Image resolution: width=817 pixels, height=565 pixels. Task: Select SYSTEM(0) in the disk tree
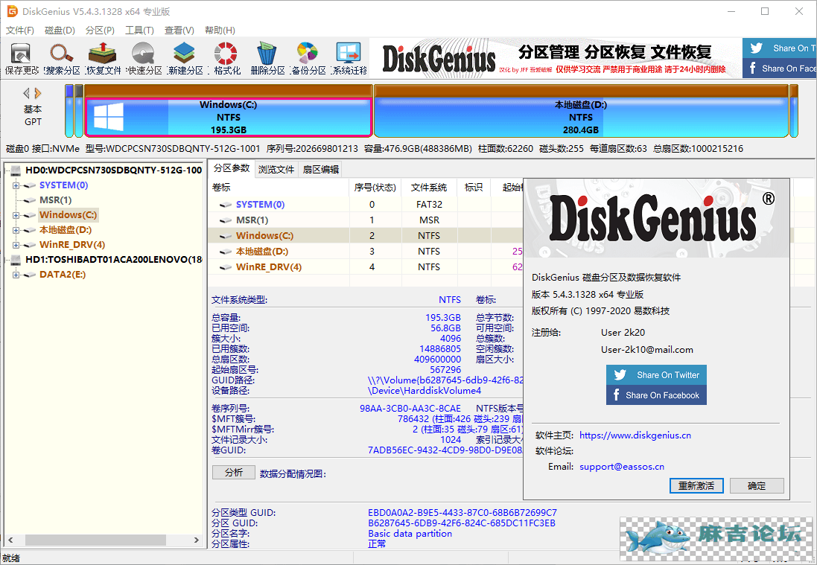(63, 185)
